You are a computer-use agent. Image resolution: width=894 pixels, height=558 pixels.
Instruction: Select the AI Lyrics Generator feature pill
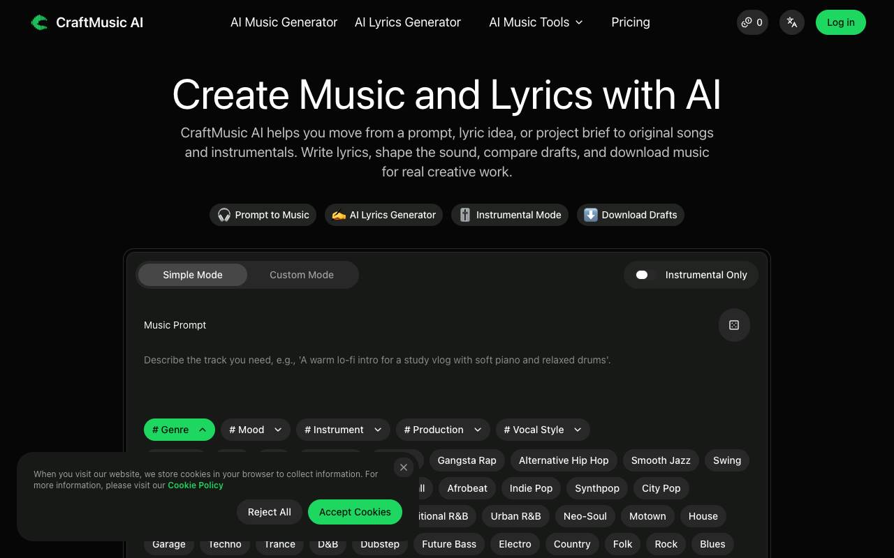coord(384,215)
